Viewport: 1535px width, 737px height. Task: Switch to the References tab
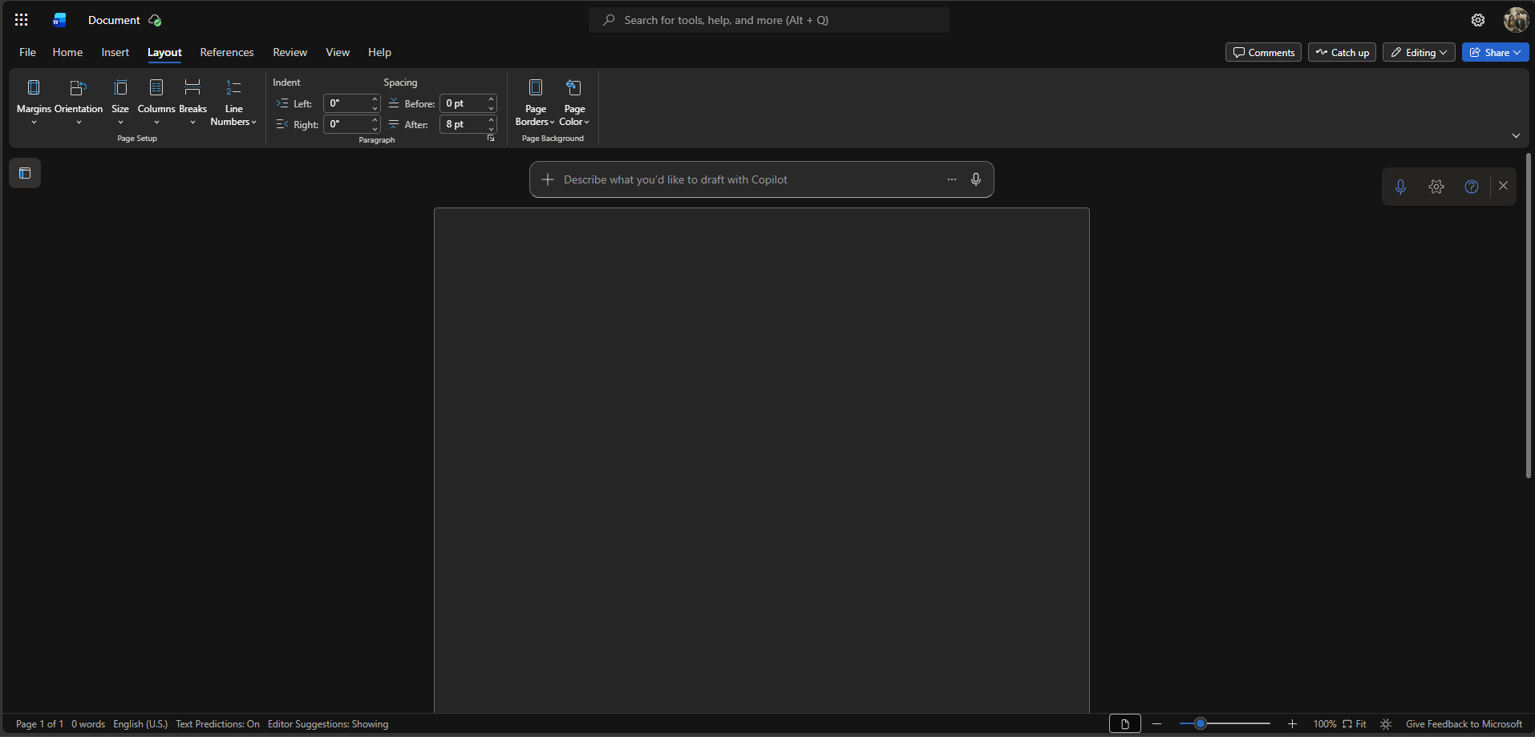point(227,52)
